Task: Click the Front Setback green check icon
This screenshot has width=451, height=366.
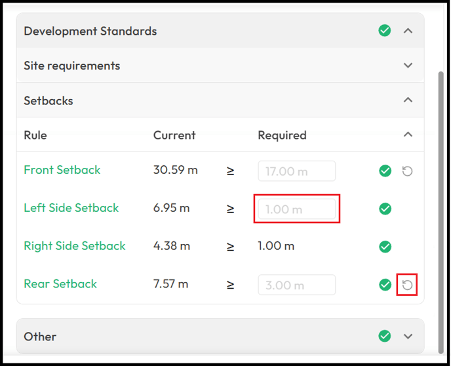Action: (x=385, y=171)
